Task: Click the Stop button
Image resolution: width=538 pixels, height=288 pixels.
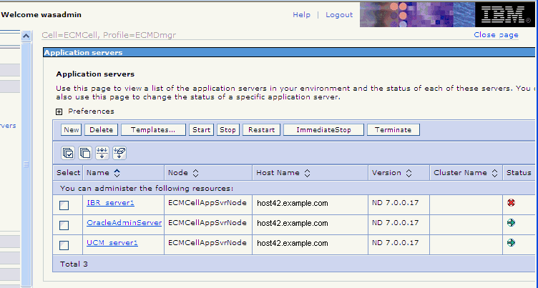Action: tap(228, 130)
